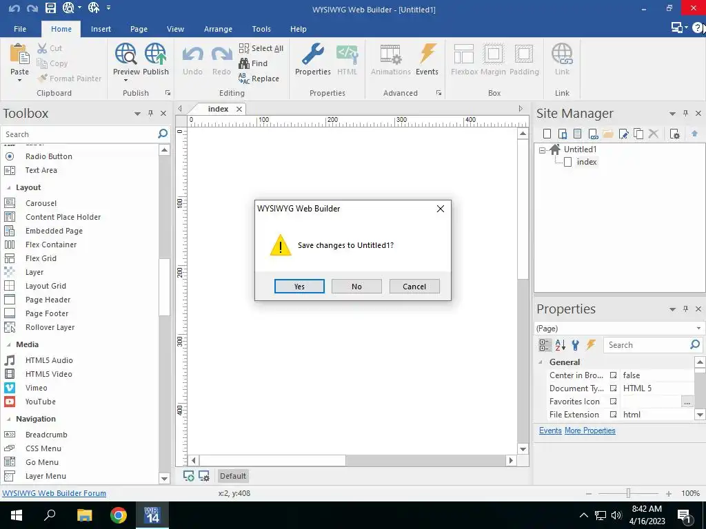Open the WYSIWYG Web Builder Forum link
Viewport: 706px width, 529px height.
54,493
